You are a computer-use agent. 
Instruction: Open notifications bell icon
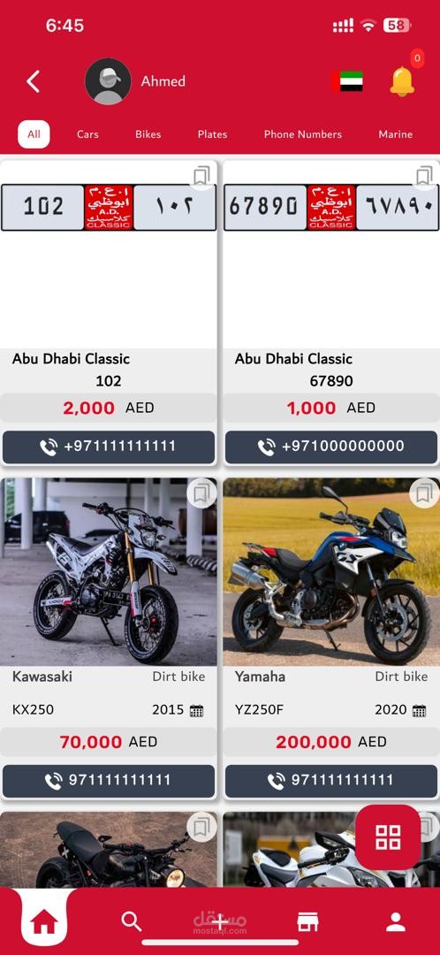pos(402,81)
